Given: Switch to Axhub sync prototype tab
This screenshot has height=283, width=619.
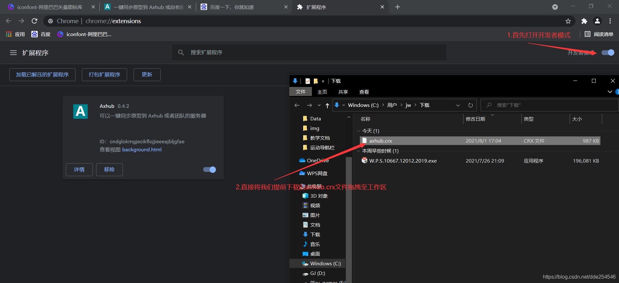Looking at the screenshot, I should pyautogui.click(x=148, y=7).
